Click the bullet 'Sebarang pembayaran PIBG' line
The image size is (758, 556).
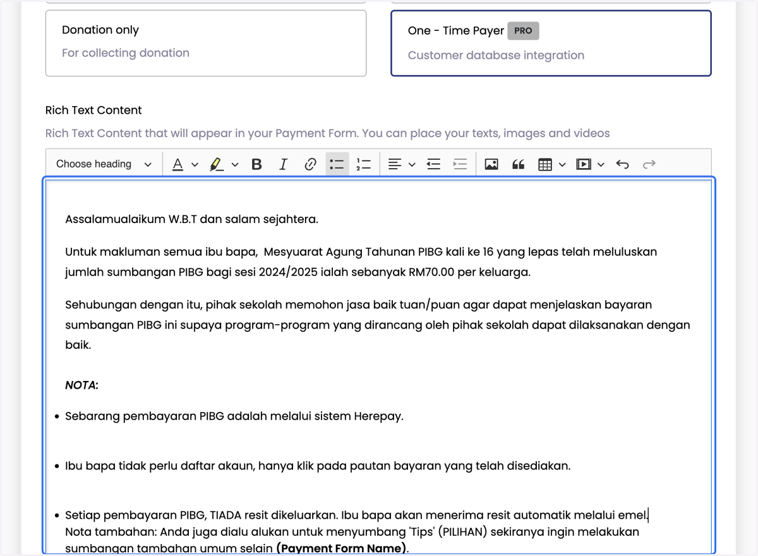(234, 416)
